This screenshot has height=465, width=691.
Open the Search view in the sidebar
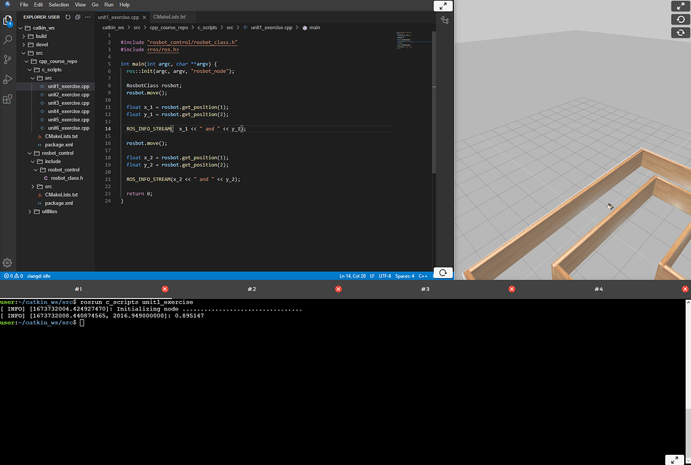[x=8, y=40]
